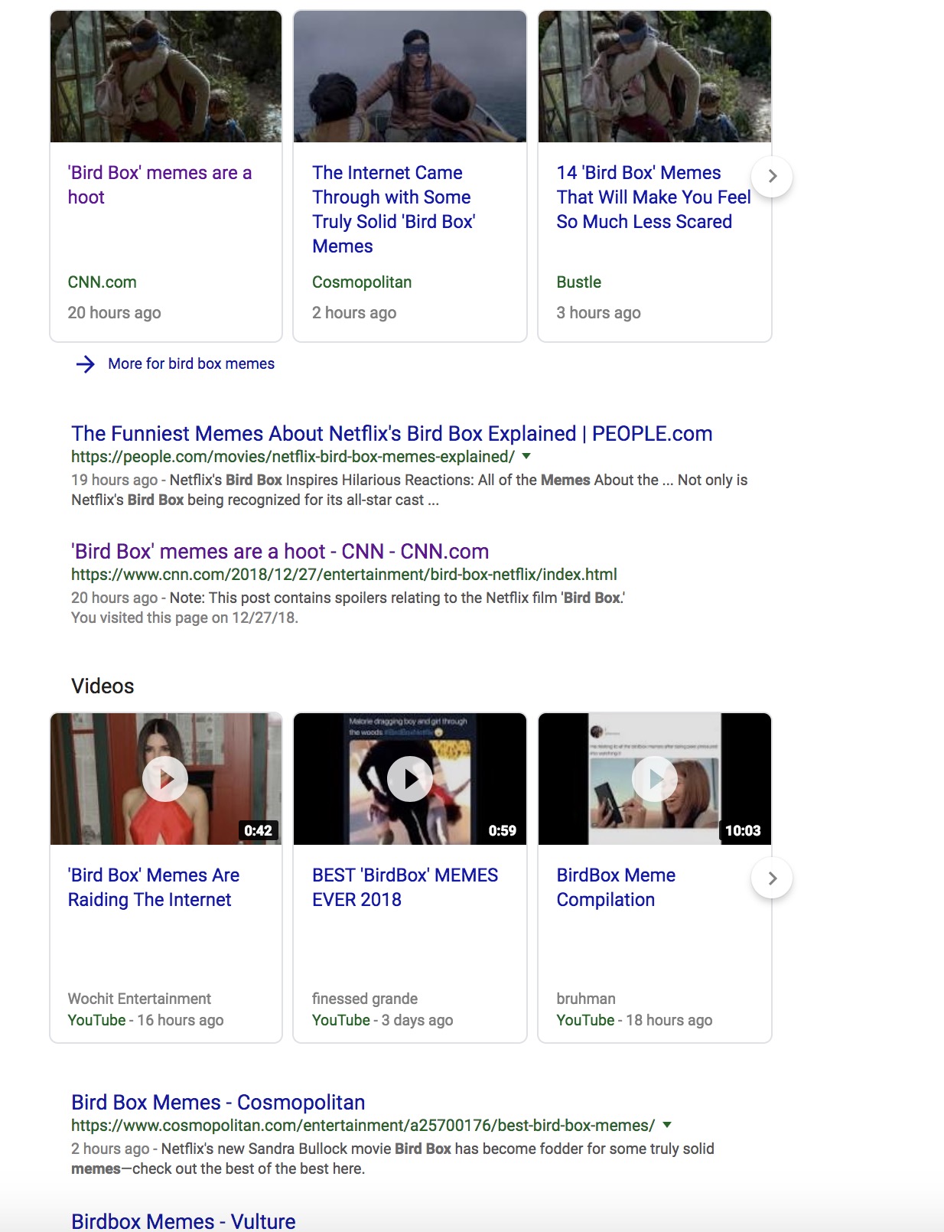
Task: Click the 0:59 video duration badge
Action: [503, 830]
